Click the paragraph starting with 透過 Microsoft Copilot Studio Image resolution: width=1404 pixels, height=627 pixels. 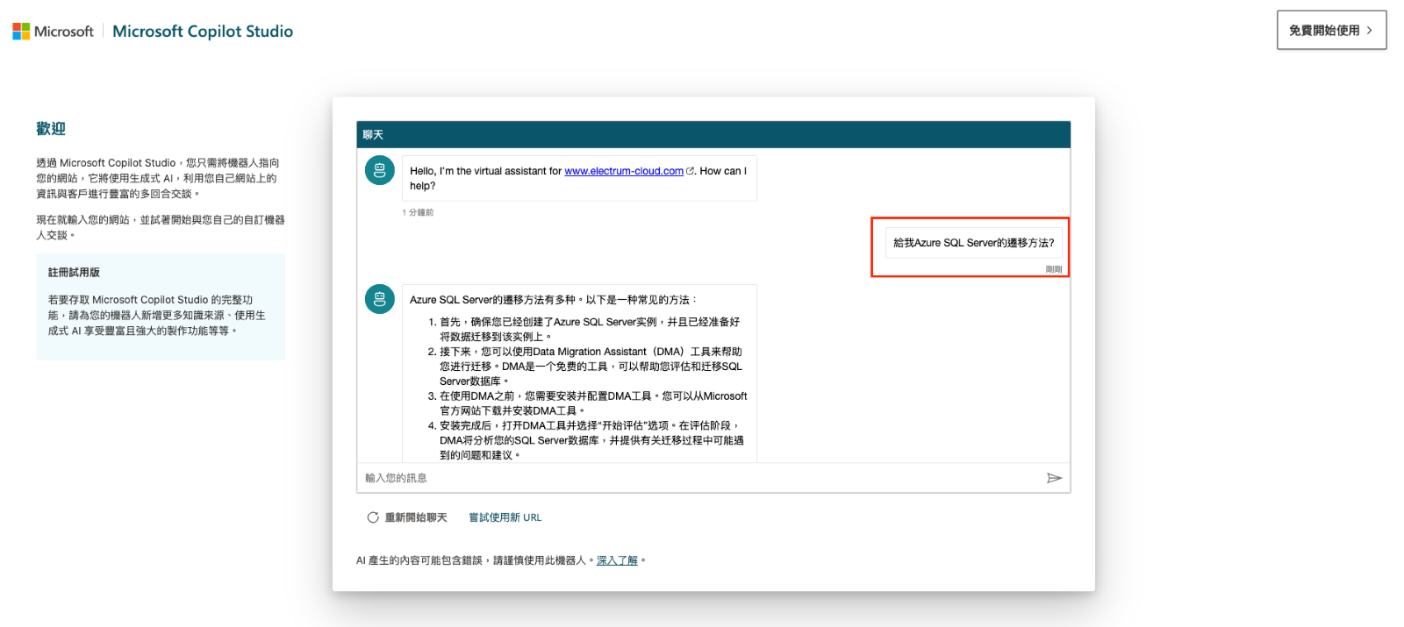click(x=158, y=178)
